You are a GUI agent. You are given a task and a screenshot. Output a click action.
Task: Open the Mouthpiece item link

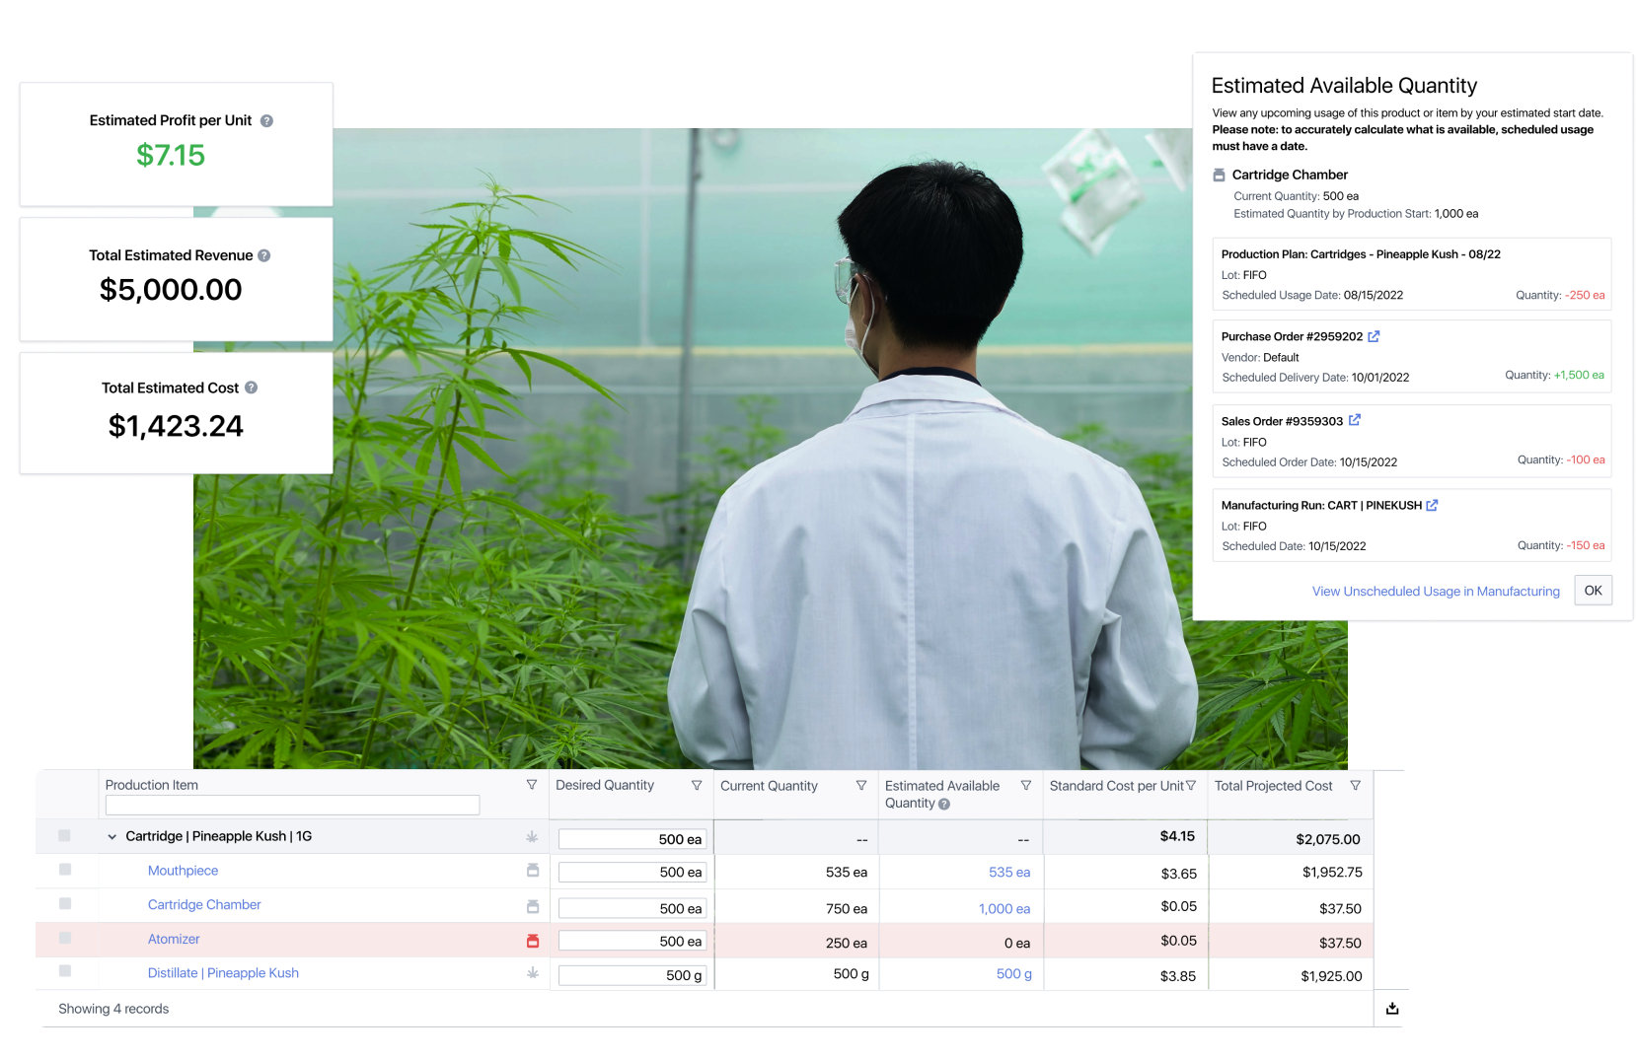tap(183, 871)
